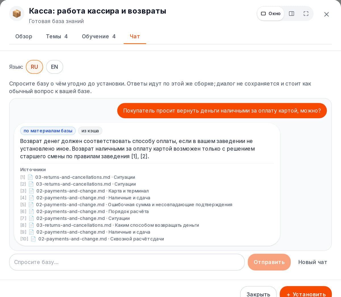
Task: Click the document icon of source [4]
Action: point(32,198)
